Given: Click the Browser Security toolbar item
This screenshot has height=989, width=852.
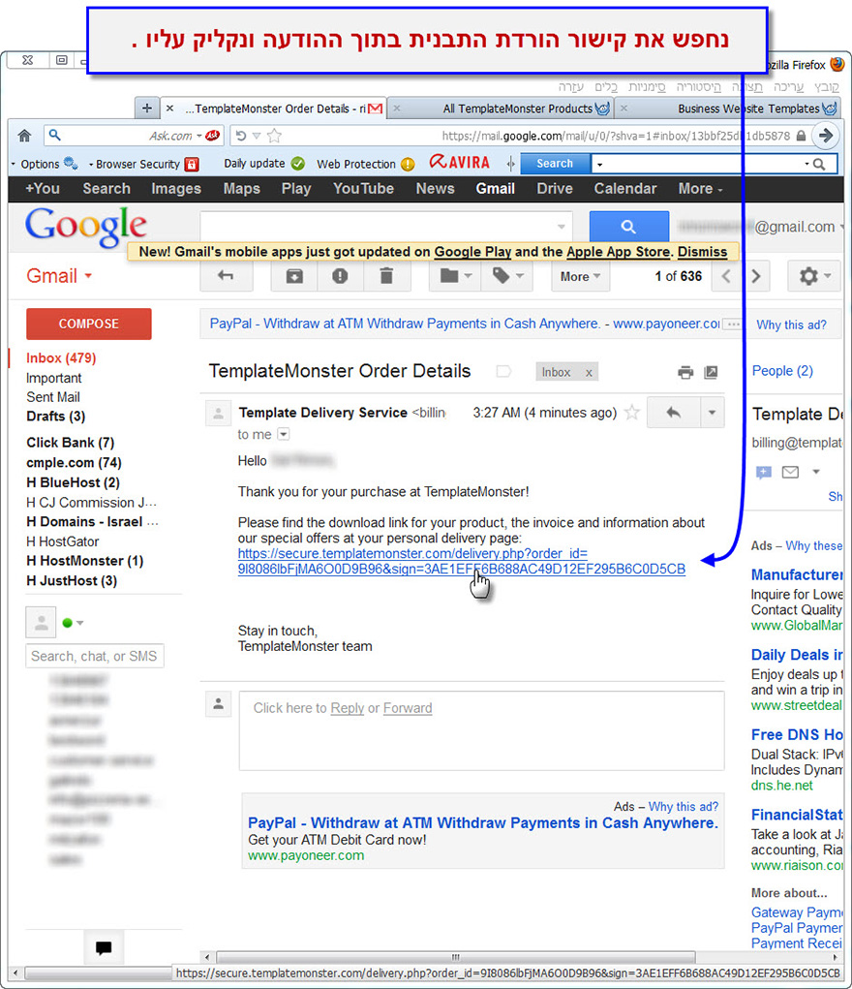Looking at the screenshot, I should point(144,164).
